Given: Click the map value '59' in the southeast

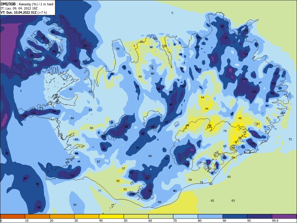Looking at the screenshot, I should coord(190,180).
